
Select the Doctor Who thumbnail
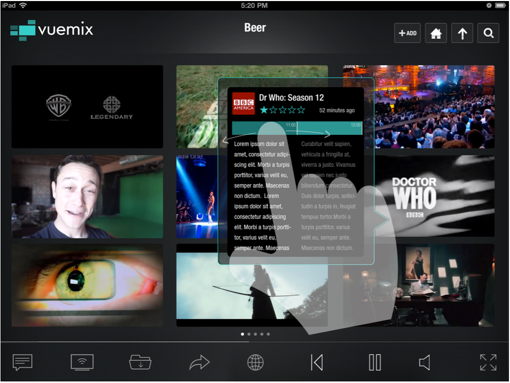coord(434,196)
